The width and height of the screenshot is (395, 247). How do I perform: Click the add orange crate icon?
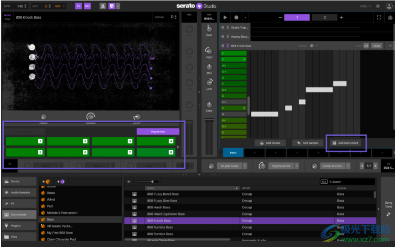click(47, 181)
